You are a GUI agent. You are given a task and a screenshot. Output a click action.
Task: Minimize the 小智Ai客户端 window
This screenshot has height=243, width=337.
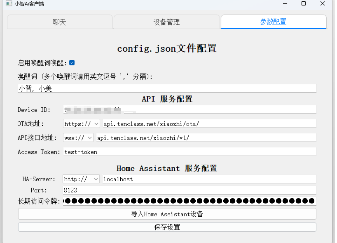click(285, 4)
